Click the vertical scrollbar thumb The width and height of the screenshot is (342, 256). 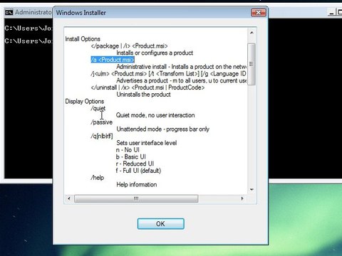tap(252, 64)
